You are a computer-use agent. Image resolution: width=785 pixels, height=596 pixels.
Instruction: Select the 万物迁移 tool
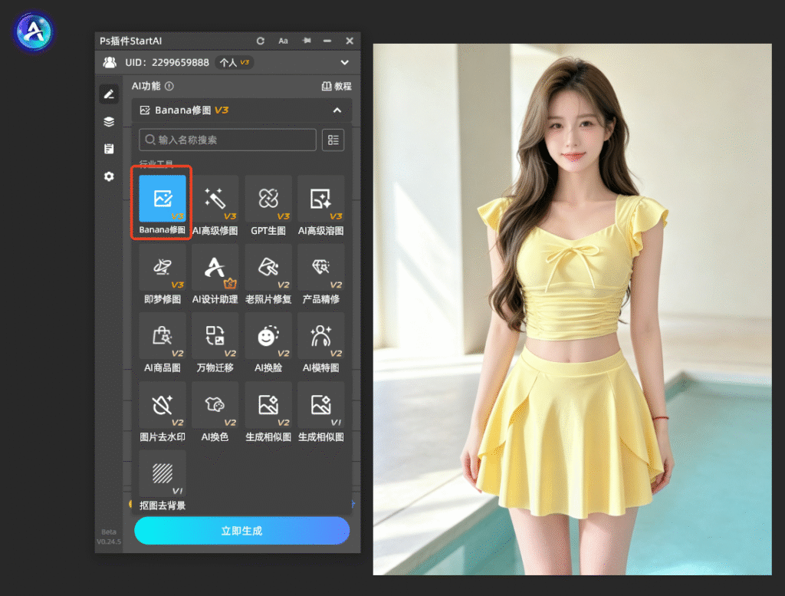coord(215,335)
